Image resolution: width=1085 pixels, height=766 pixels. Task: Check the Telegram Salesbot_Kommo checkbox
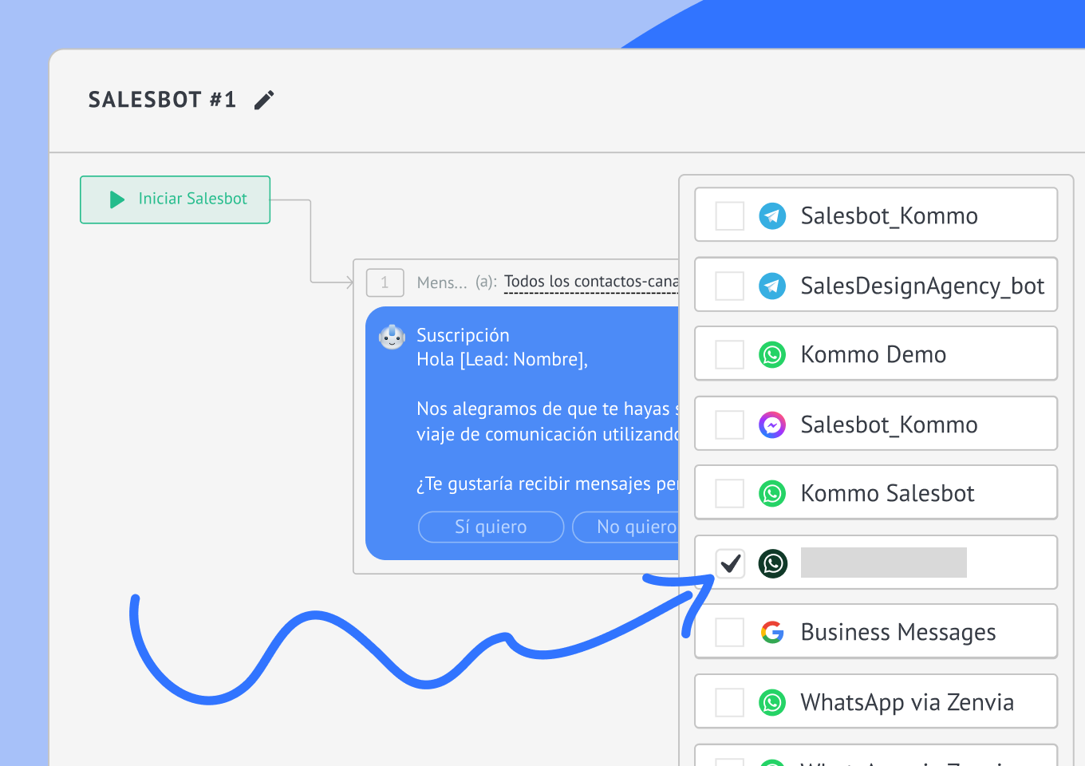pos(730,216)
